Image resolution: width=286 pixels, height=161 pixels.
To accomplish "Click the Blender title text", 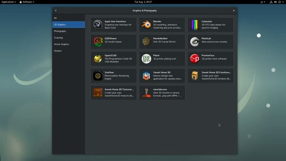I will 157,21.
